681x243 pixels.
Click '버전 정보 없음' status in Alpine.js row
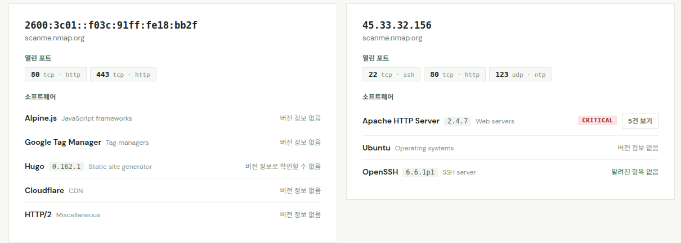tap(301, 118)
